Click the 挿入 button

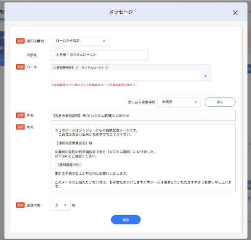coord(220,102)
